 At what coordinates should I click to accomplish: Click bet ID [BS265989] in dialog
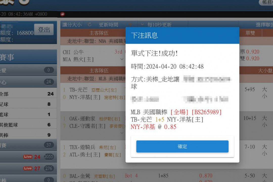pos(207,112)
